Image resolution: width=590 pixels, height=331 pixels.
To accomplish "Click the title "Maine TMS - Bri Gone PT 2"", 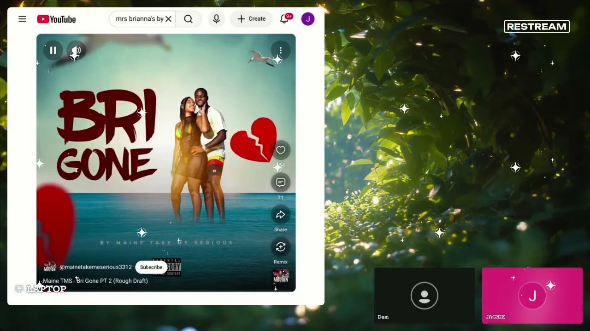I will coord(95,281).
